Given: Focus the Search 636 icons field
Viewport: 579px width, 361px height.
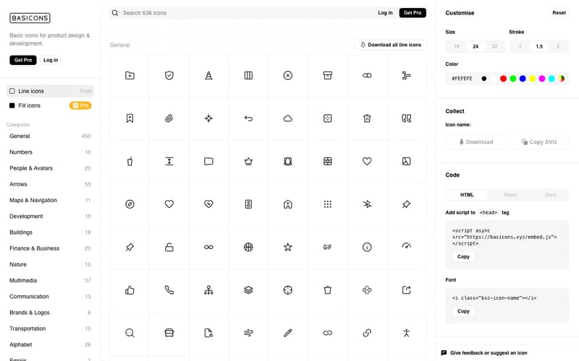Looking at the screenshot, I should coord(239,13).
